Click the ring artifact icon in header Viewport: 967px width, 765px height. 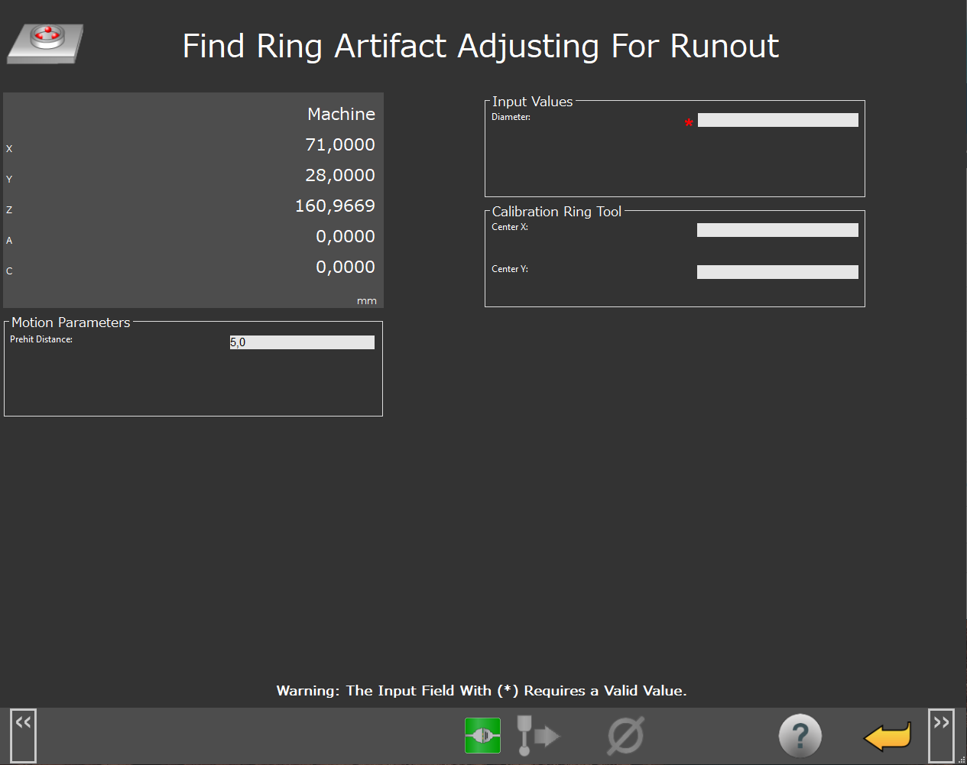[46, 44]
